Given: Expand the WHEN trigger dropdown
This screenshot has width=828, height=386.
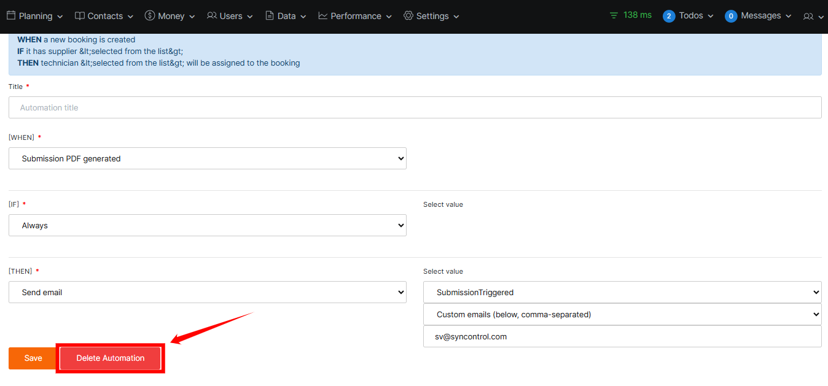Looking at the screenshot, I should tap(208, 158).
